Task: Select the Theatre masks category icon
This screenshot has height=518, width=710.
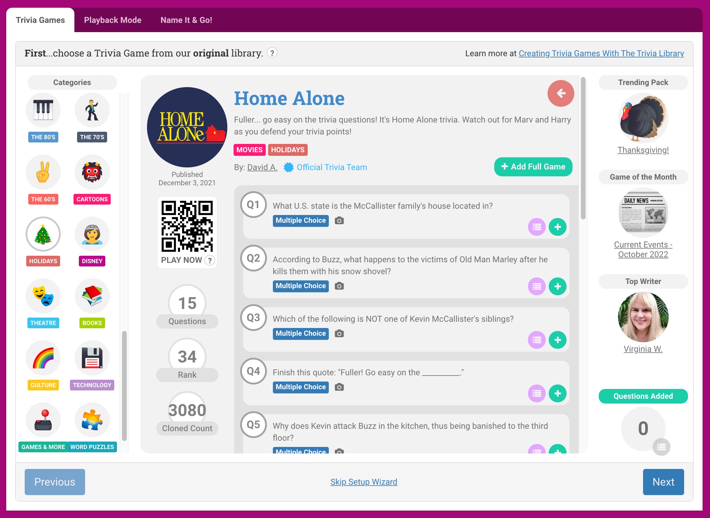Action: click(43, 296)
